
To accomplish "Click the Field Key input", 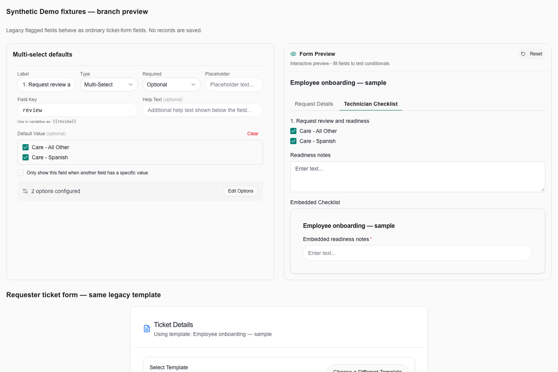I will point(77,110).
